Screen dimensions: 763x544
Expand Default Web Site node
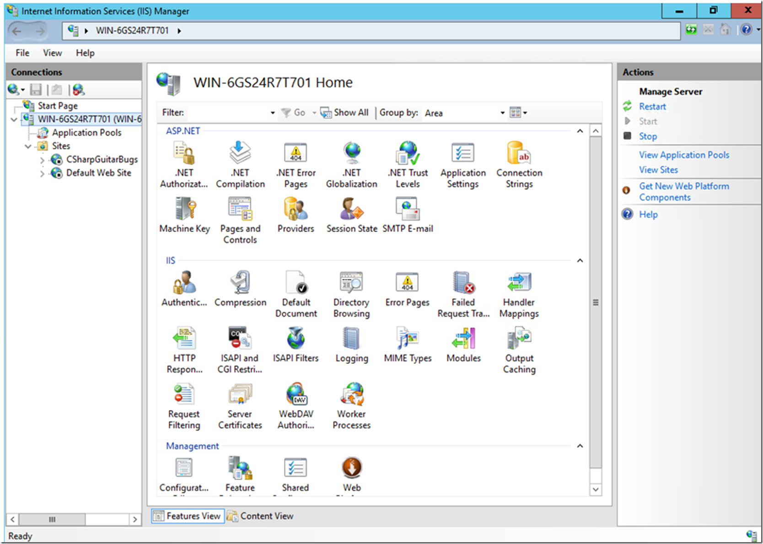point(42,174)
